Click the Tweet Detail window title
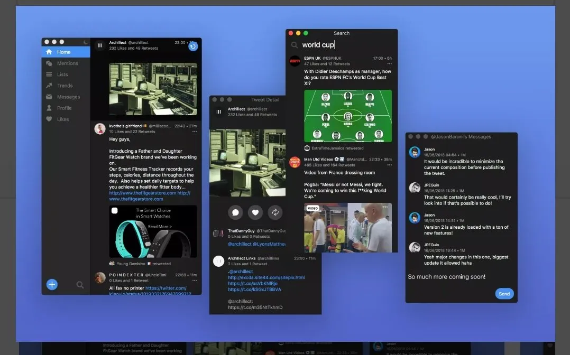 coord(265,99)
